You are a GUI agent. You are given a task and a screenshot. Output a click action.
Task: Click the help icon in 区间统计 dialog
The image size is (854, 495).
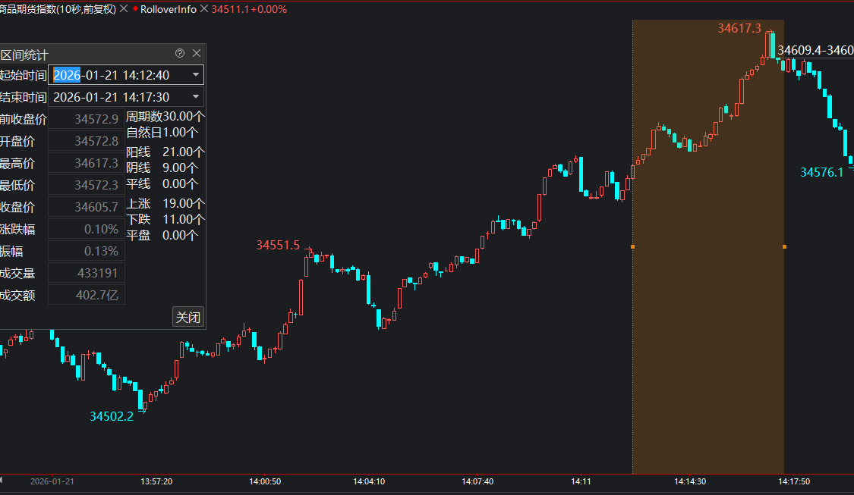180,54
